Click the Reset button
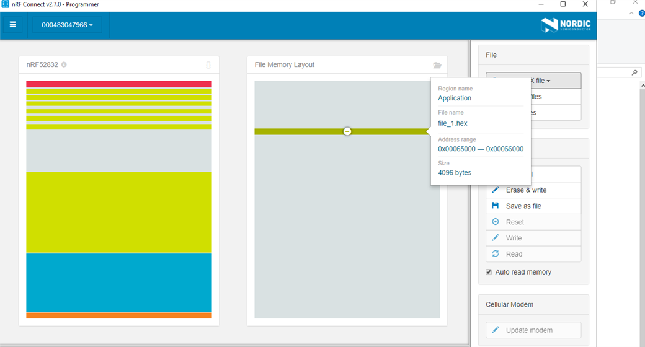The width and height of the screenshot is (645, 347). pyautogui.click(x=533, y=222)
